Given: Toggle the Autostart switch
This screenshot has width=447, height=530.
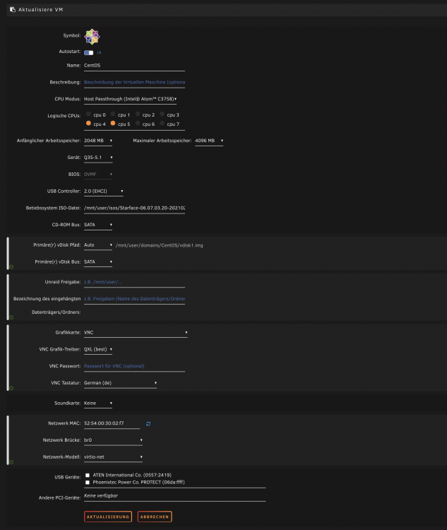Looking at the screenshot, I should [88, 52].
